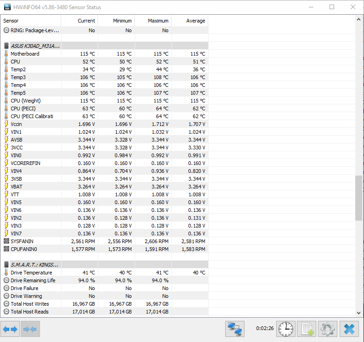364x342 pixels.
Task: Select the VIN6 voltage row
Action: click(104, 210)
